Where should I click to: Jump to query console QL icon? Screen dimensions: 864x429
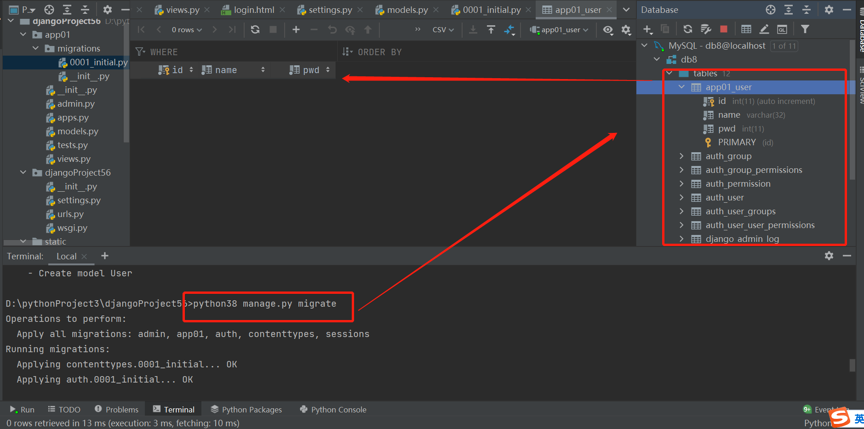click(782, 29)
